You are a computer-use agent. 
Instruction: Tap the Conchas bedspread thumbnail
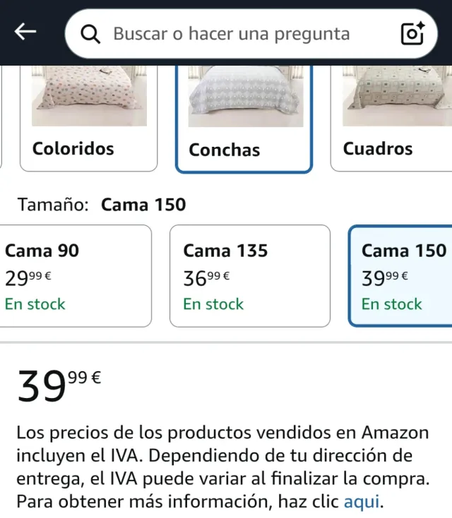244,97
